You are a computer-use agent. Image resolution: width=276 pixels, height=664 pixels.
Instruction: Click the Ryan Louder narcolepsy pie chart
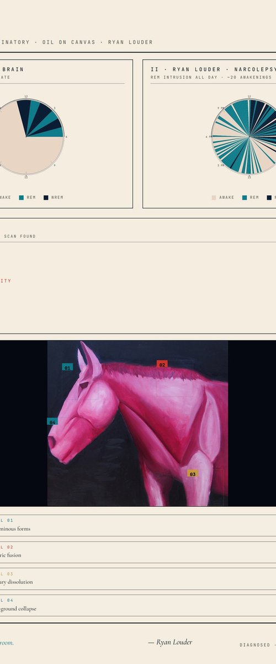click(x=249, y=137)
